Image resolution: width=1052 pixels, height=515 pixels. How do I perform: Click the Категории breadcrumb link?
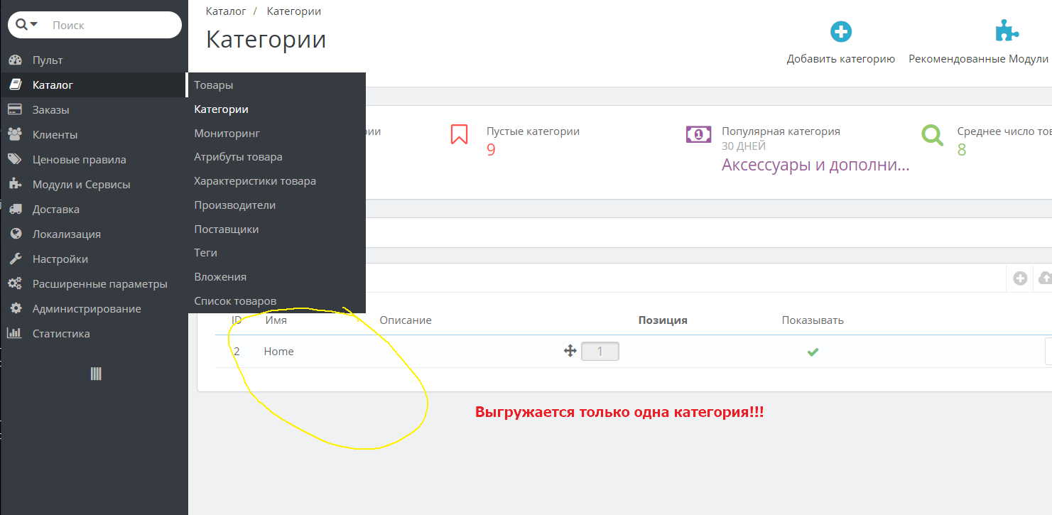294,11
